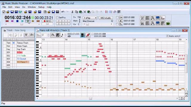191x107 pixels.
Task: Click the Set button under MIDI record
Action: tap(47, 24)
